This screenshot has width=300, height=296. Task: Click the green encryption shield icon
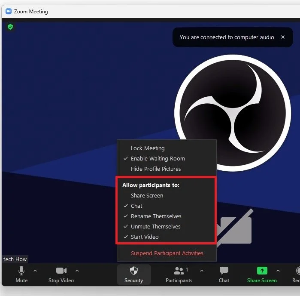pyautogui.click(x=10, y=27)
